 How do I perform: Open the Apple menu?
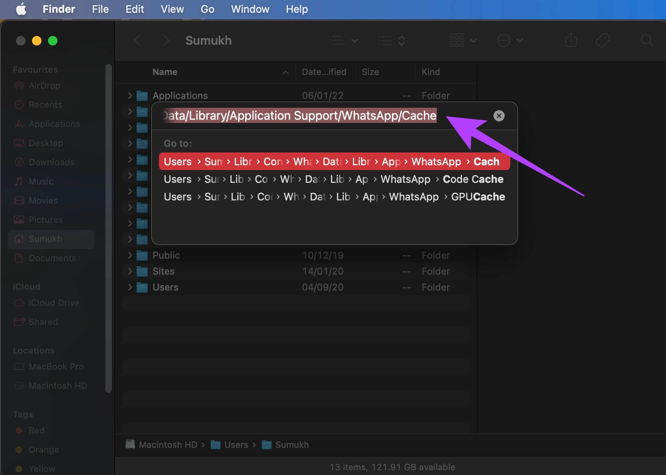click(x=21, y=9)
